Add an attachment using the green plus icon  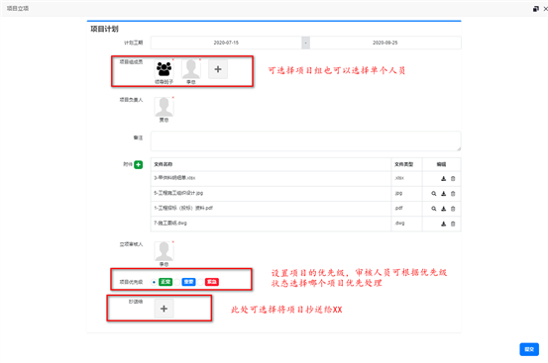139,164
